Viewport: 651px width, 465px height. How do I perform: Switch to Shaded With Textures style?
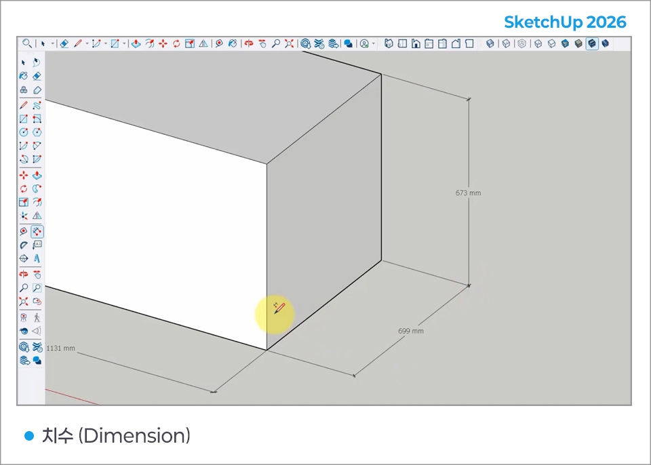[x=592, y=43]
